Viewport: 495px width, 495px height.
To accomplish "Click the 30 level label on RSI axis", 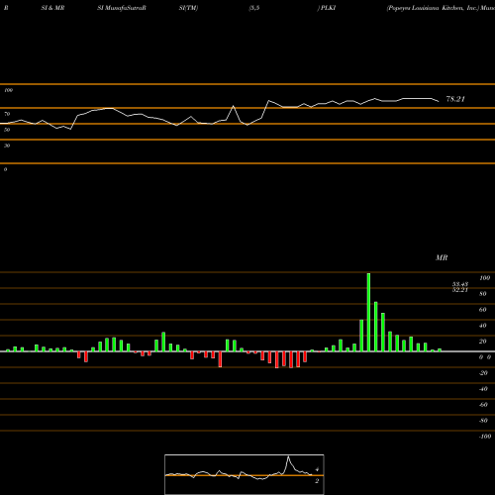I will click(x=7, y=146).
